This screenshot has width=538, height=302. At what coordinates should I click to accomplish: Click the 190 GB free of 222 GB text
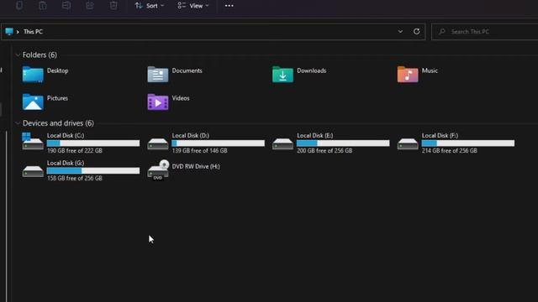pos(75,151)
